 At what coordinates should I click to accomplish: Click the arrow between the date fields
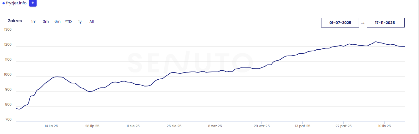363,23
